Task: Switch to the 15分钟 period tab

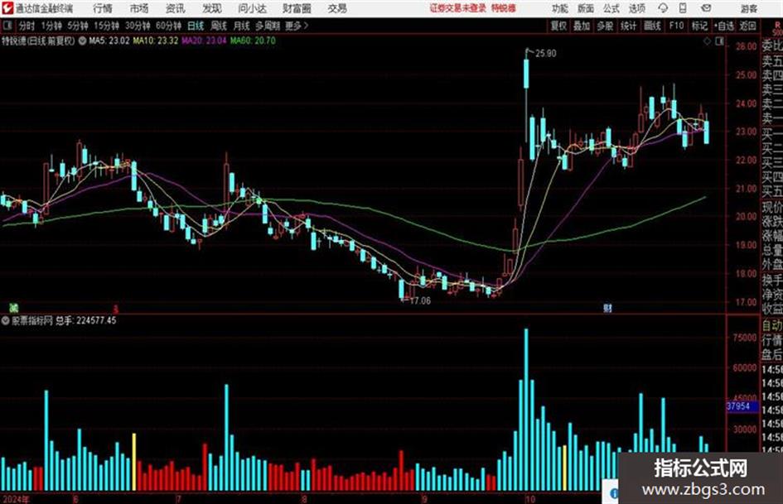Action: (x=106, y=26)
